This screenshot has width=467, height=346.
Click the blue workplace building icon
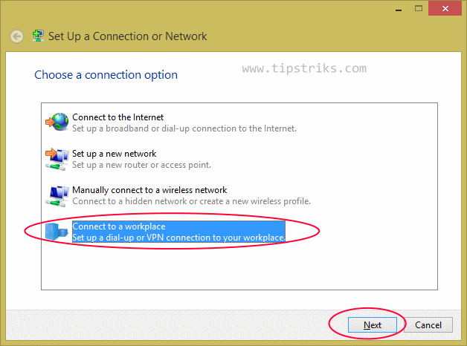[57, 232]
